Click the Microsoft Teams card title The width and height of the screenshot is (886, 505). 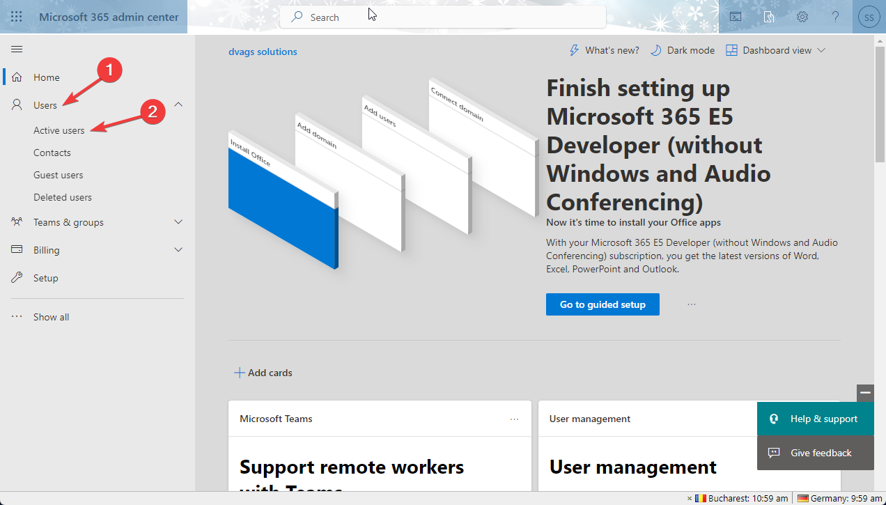pos(276,419)
